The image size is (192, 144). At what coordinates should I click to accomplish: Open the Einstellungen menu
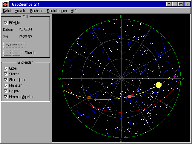coord(57,10)
